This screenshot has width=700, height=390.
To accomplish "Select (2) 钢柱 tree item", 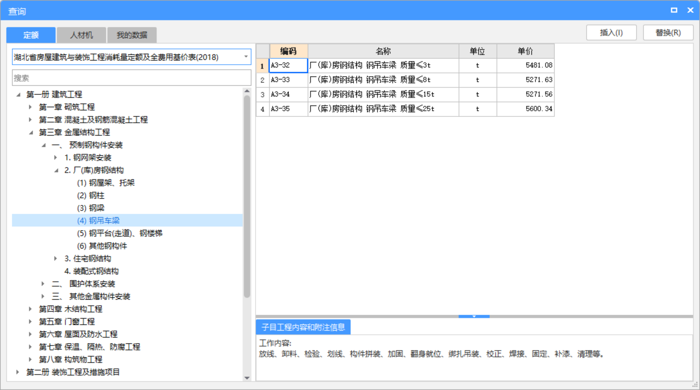I will pyautogui.click(x=91, y=196).
